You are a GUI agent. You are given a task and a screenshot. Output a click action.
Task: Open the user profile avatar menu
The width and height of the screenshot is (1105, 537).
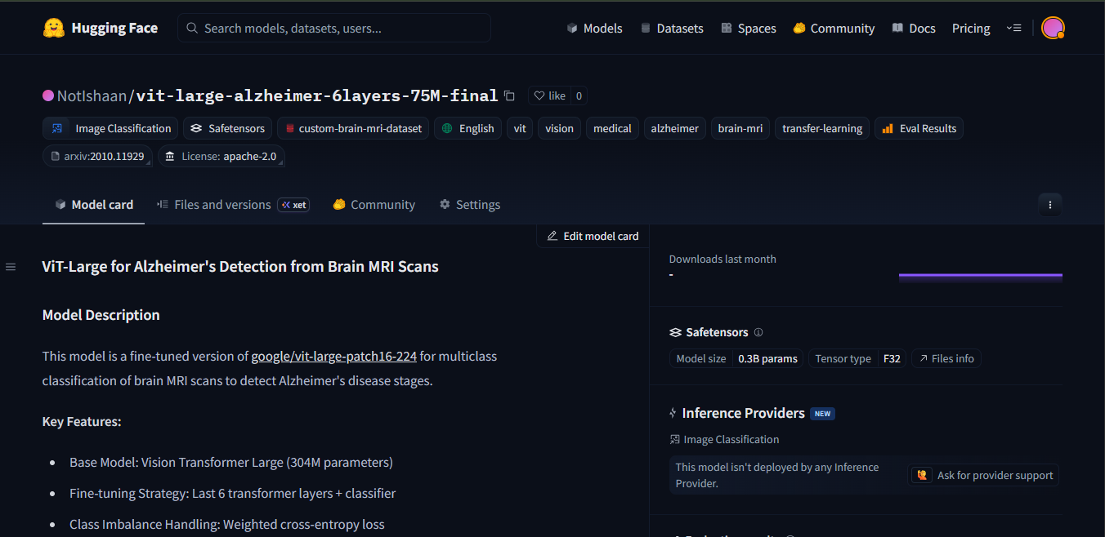pyautogui.click(x=1053, y=28)
